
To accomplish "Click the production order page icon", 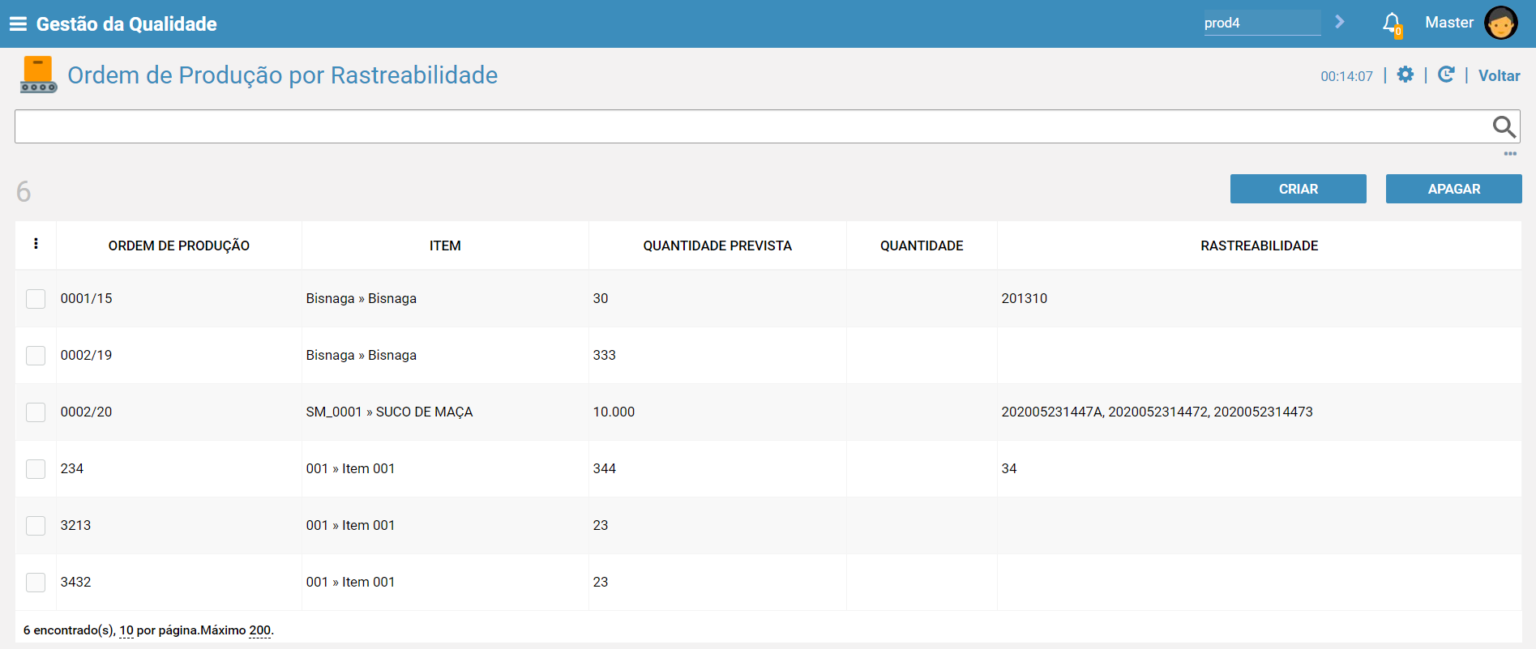I will (x=38, y=75).
